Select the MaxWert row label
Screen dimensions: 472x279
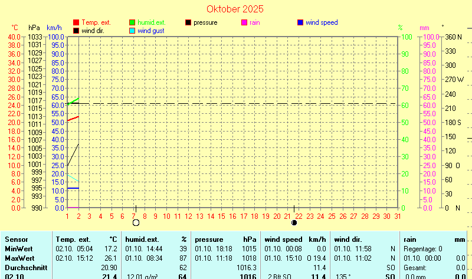point(19,258)
